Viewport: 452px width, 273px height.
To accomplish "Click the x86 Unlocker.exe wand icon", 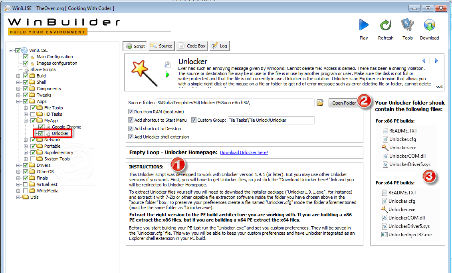I will coord(385,147).
